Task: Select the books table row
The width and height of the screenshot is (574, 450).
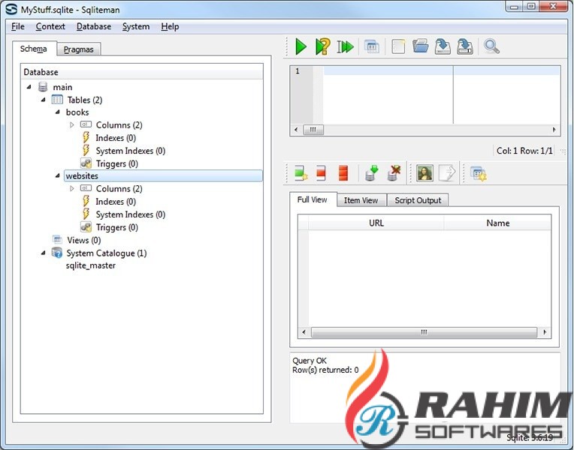Action: click(77, 112)
